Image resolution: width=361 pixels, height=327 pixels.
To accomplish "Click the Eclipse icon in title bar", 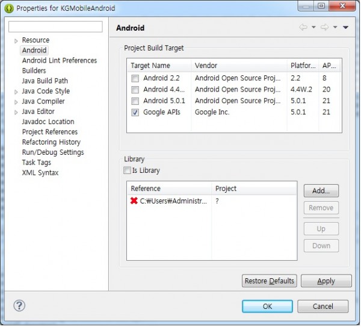I will [x=9, y=8].
